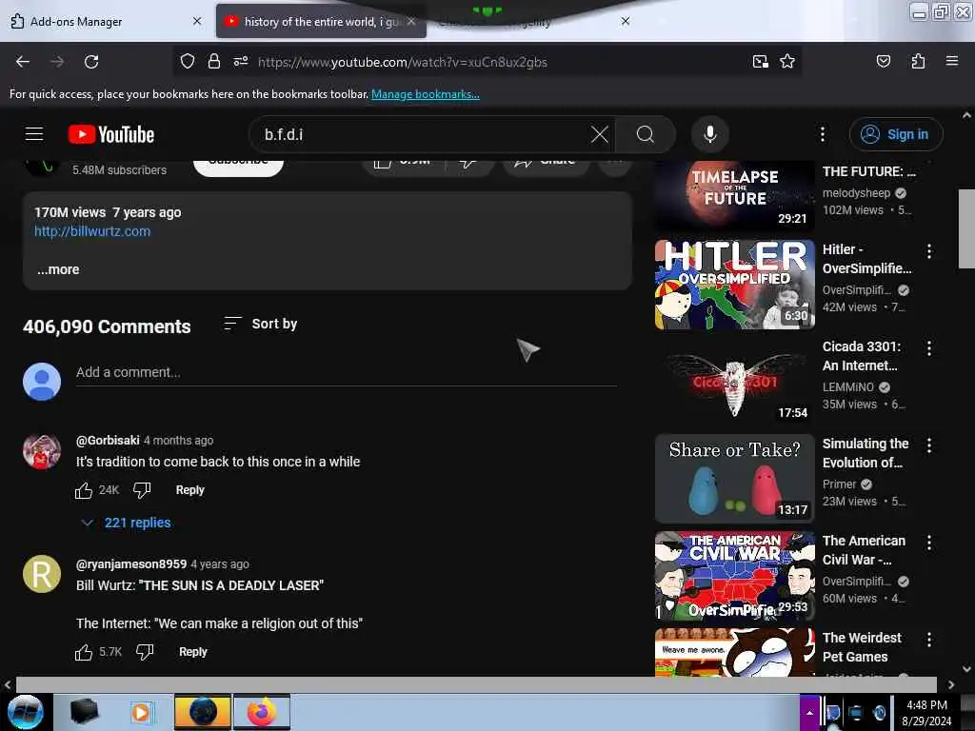The width and height of the screenshot is (975, 731).
Task: Like the ryanjameson8959 comment
Action: point(84,652)
